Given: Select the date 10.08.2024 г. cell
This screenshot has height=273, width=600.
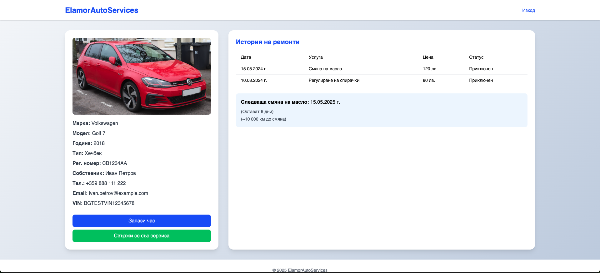Looking at the screenshot, I should point(254,80).
